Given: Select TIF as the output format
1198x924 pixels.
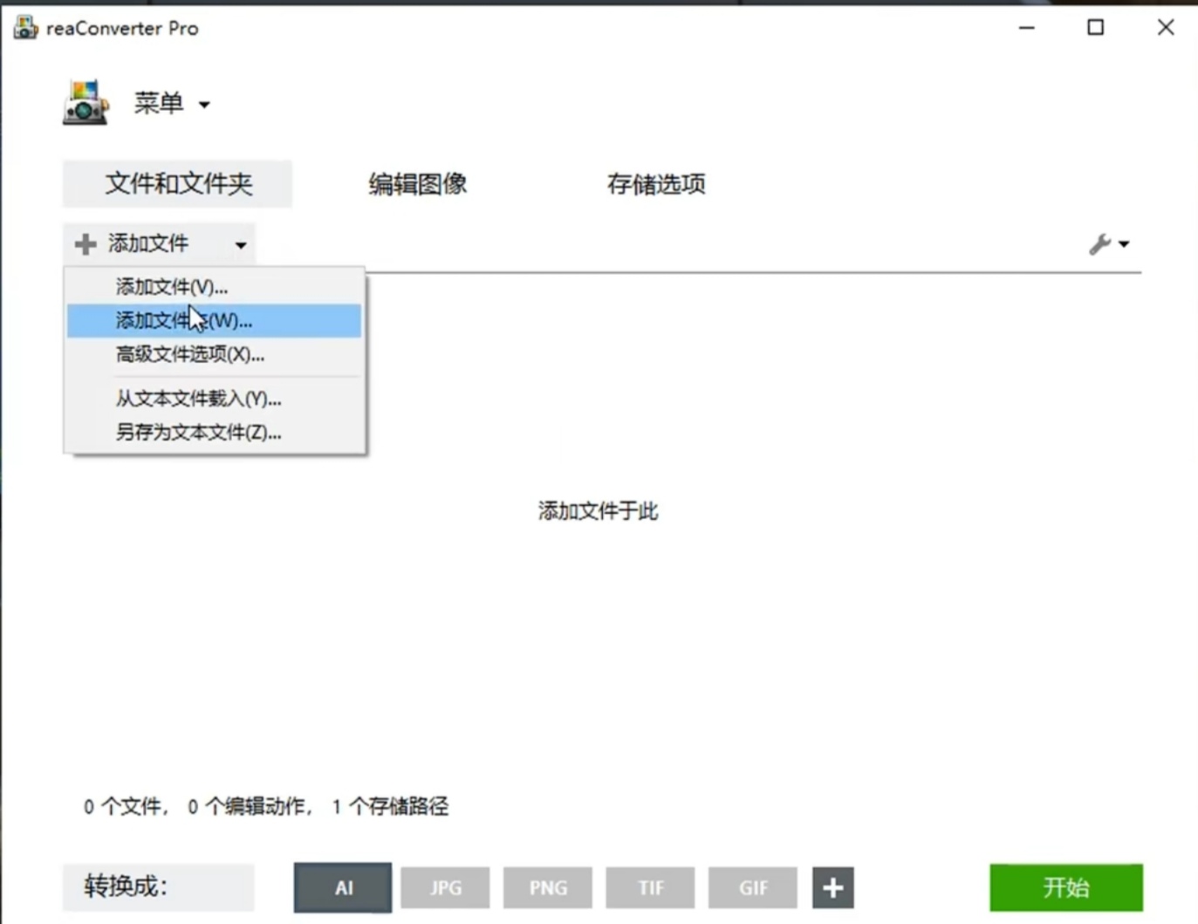Looking at the screenshot, I should (x=649, y=887).
